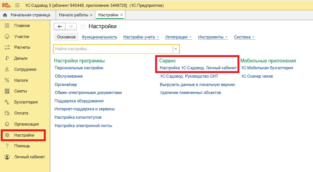Open the Организация sidebar label
Viewport: 313px width, 172px height.
point(26,124)
